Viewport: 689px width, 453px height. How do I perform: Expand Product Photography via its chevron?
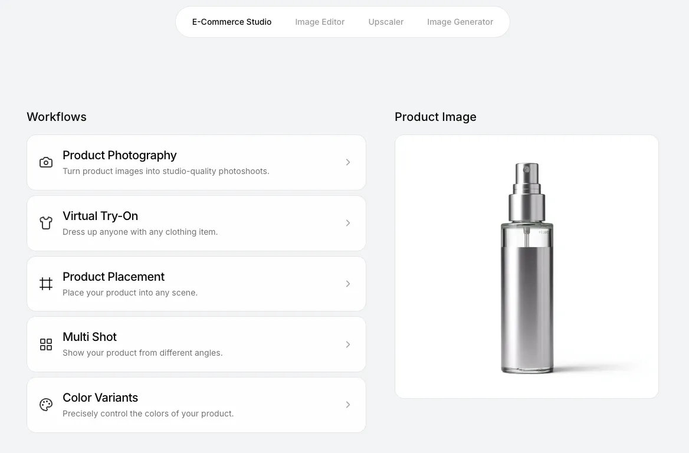pyautogui.click(x=348, y=162)
